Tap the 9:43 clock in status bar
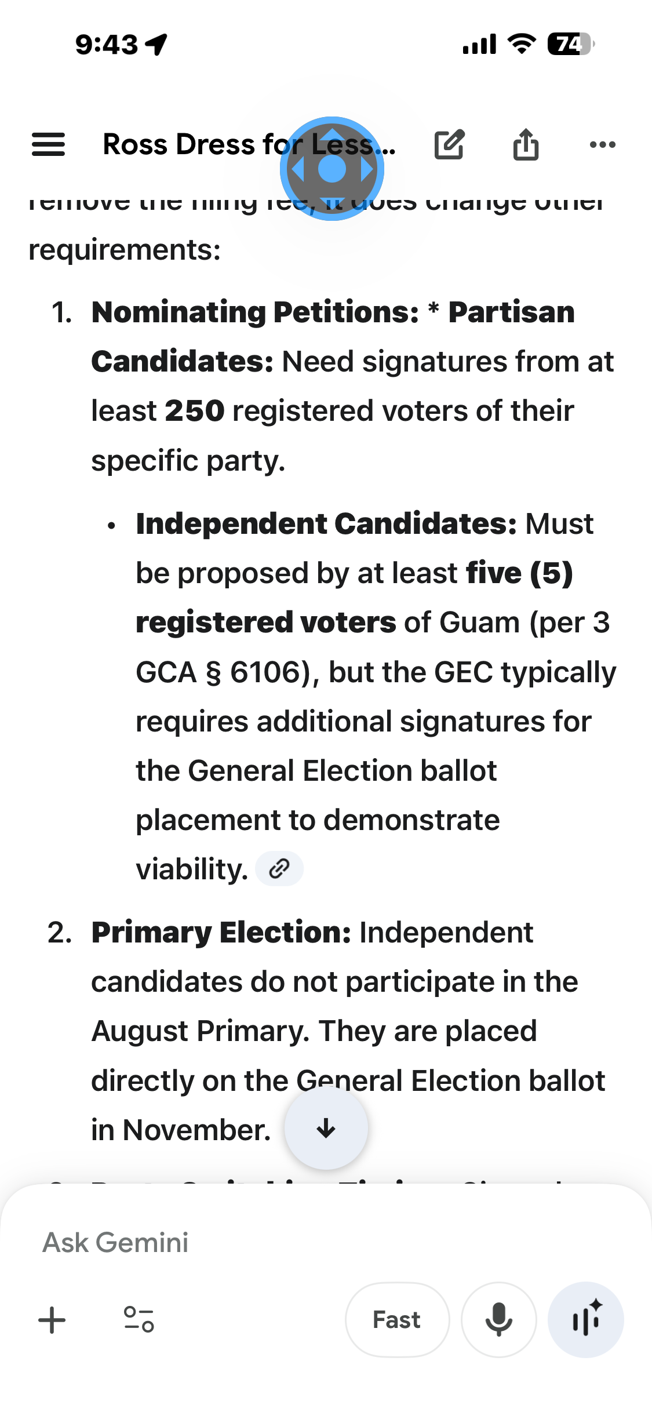 (107, 45)
